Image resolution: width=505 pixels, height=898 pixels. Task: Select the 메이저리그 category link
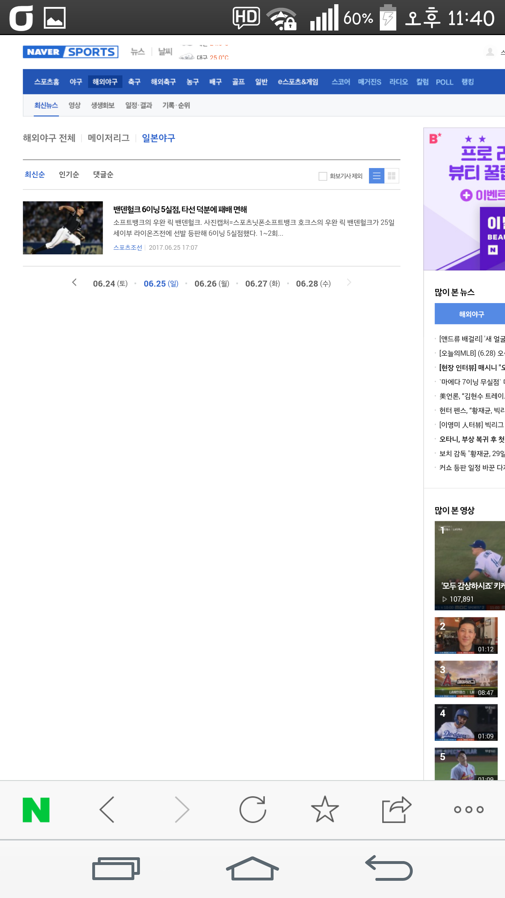coord(109,138)
